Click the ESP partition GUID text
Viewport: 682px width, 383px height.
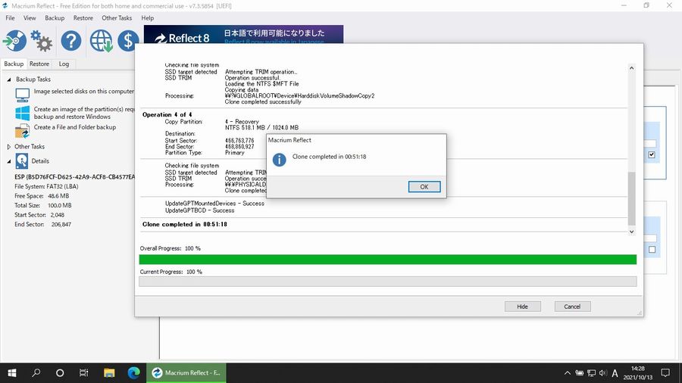point(75,177)
